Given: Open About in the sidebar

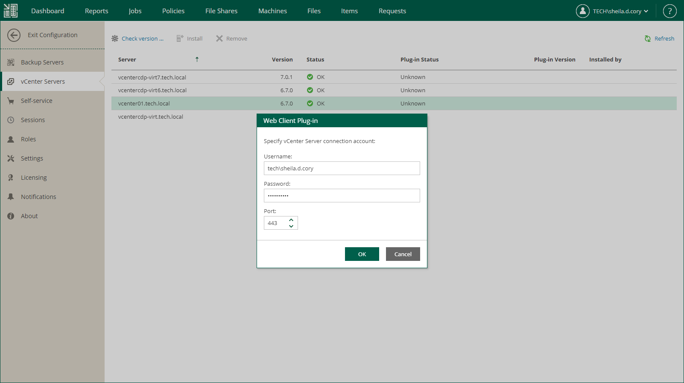Looking at the screenshot, I should coord(53,216).
